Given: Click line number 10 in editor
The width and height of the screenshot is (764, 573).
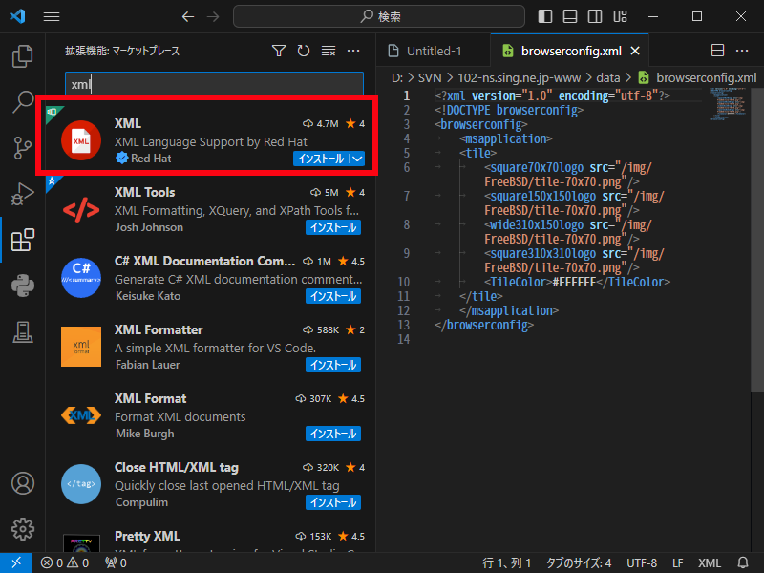Looking at the screenshot, I should (x=403, y=282).
